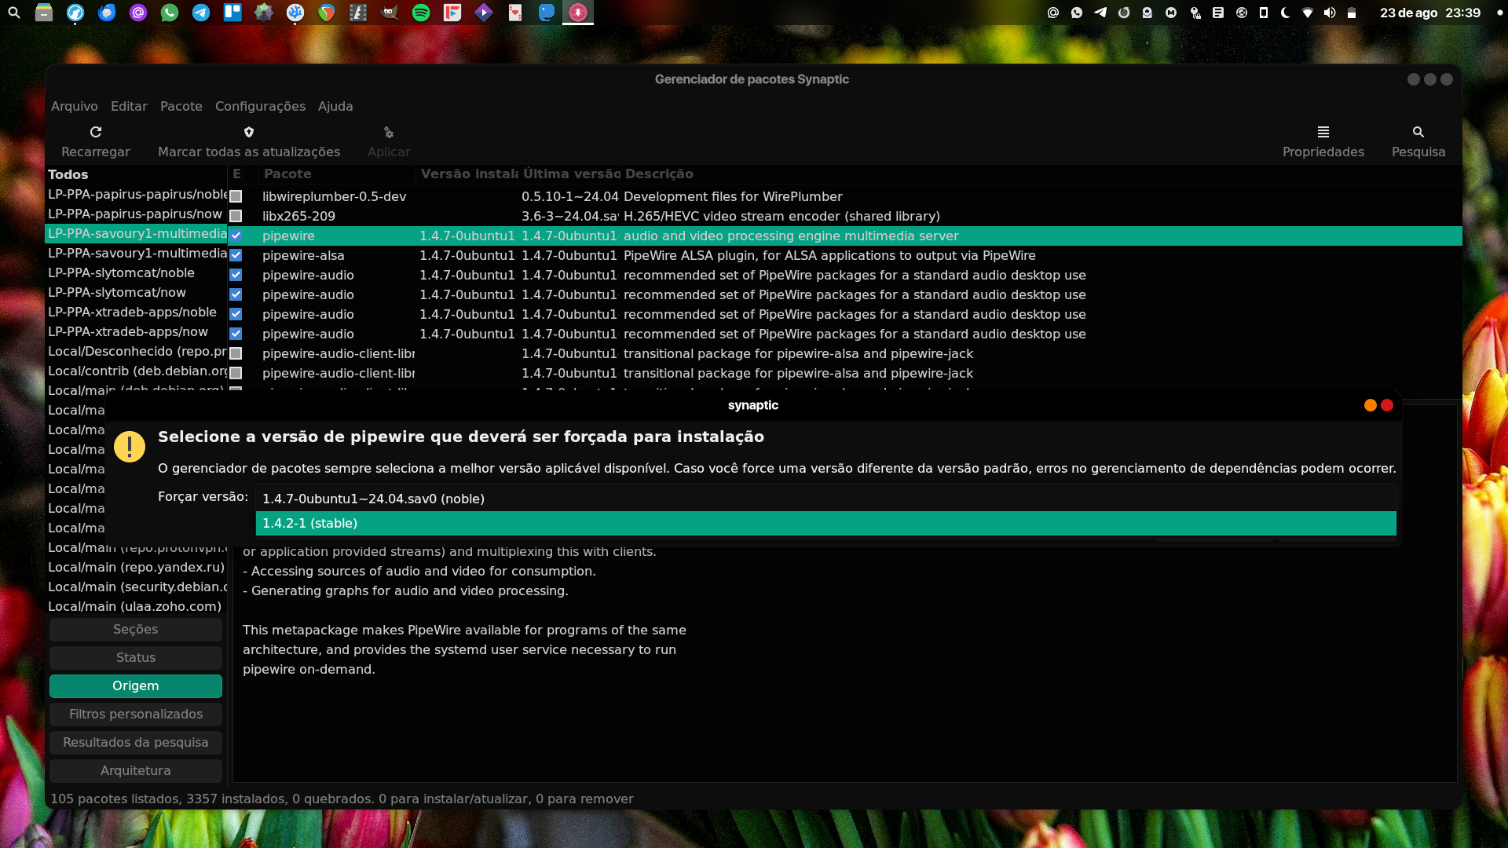Check the libx265-209 package checkbox
Image resolution: width=1508 pixels, height=848 pixels.
(236, 216)
